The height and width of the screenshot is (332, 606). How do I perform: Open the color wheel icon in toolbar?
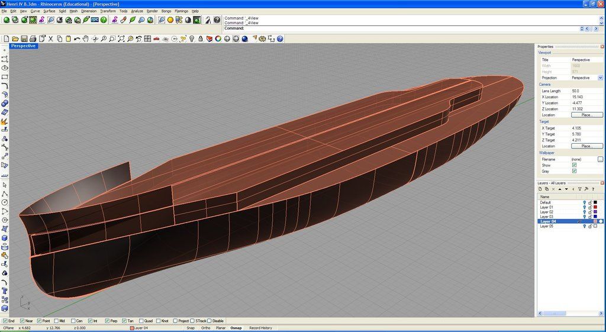pyautogui.click(x=218, y=38)
